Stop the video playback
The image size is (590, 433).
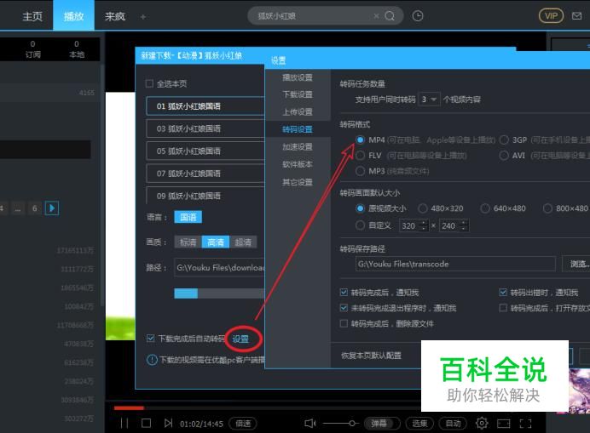[x=146, y=424]
